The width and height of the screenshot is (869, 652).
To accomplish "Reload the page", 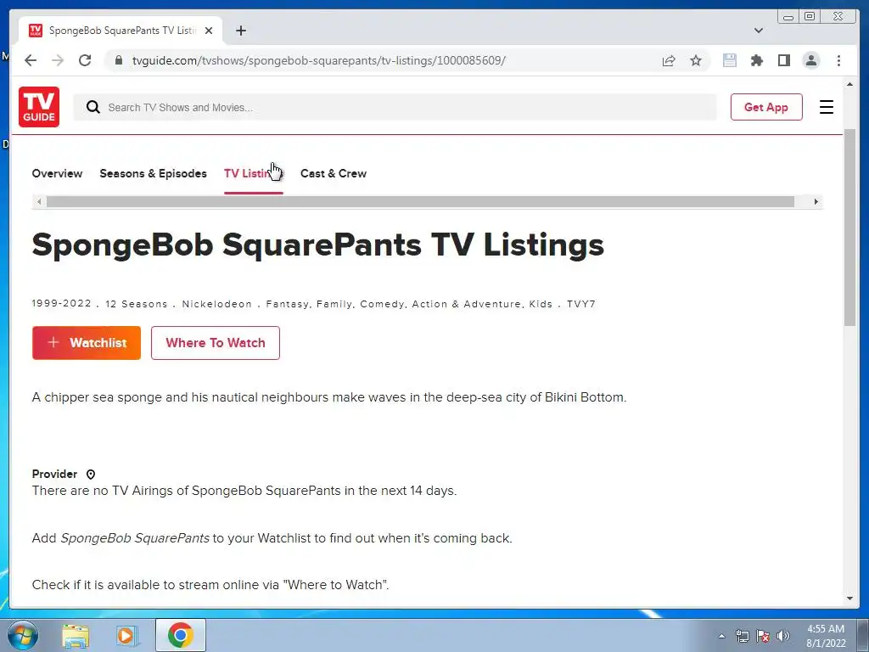I will pos(85,60).
